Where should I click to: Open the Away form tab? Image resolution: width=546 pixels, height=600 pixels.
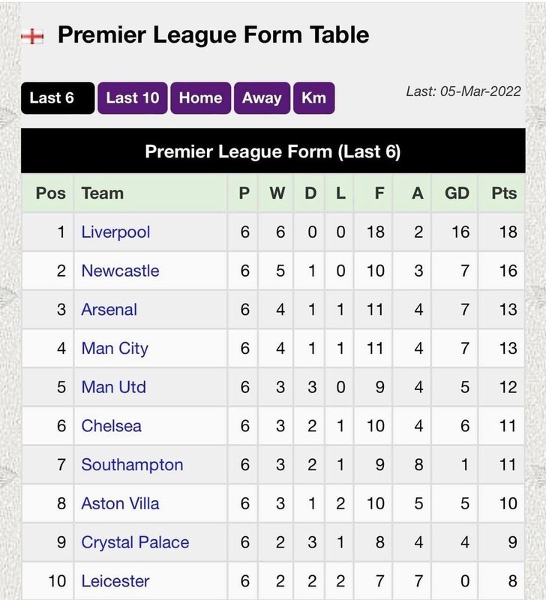pos(262,98)
